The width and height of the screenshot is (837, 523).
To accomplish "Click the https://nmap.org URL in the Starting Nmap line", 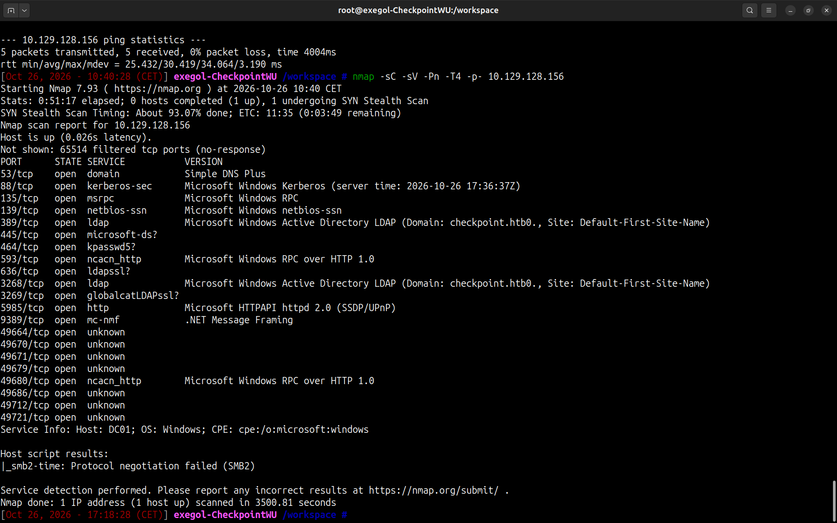I will pyautogui.click(x=158, y=89).
